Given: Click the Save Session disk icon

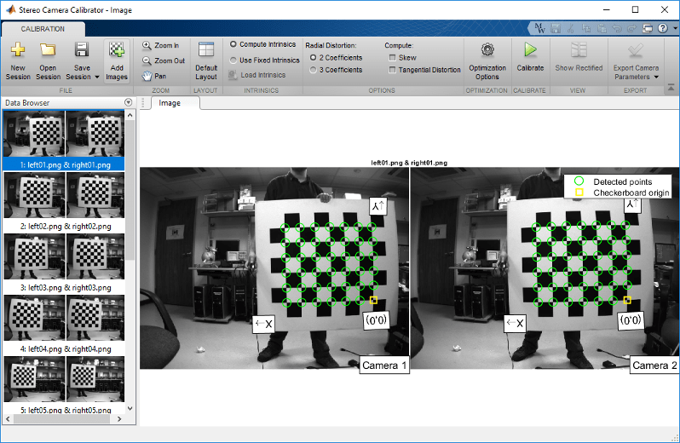Looking at the screenshot, I should [82, 49].
